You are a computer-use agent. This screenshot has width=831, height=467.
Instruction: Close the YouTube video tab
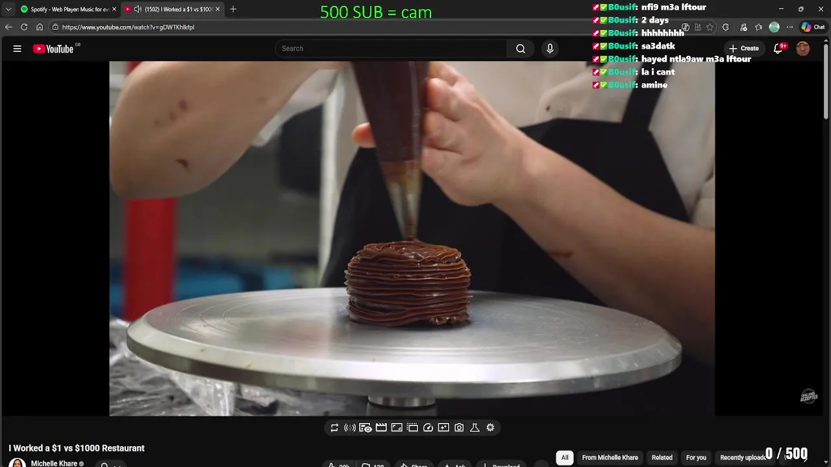tap(217, 9)
